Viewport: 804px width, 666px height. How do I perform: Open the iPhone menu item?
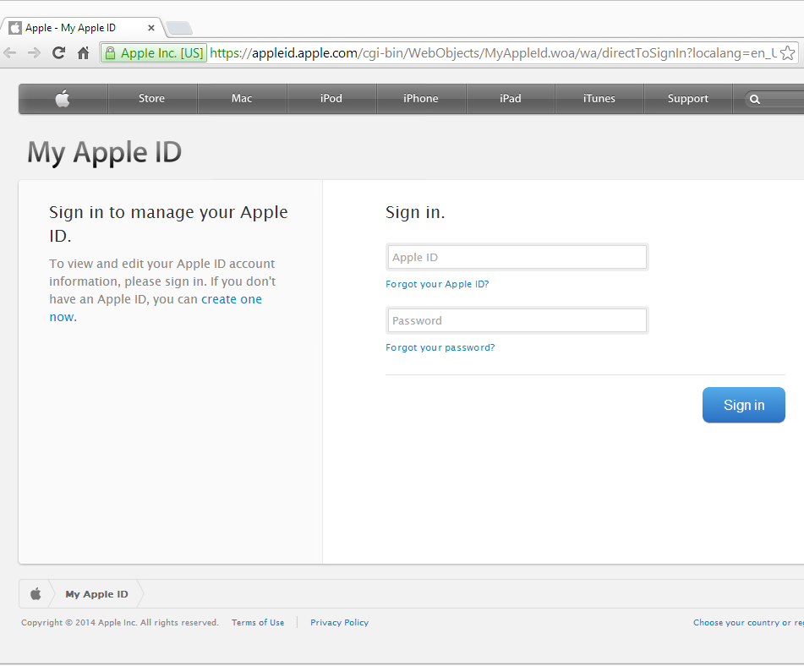[421, 98]
